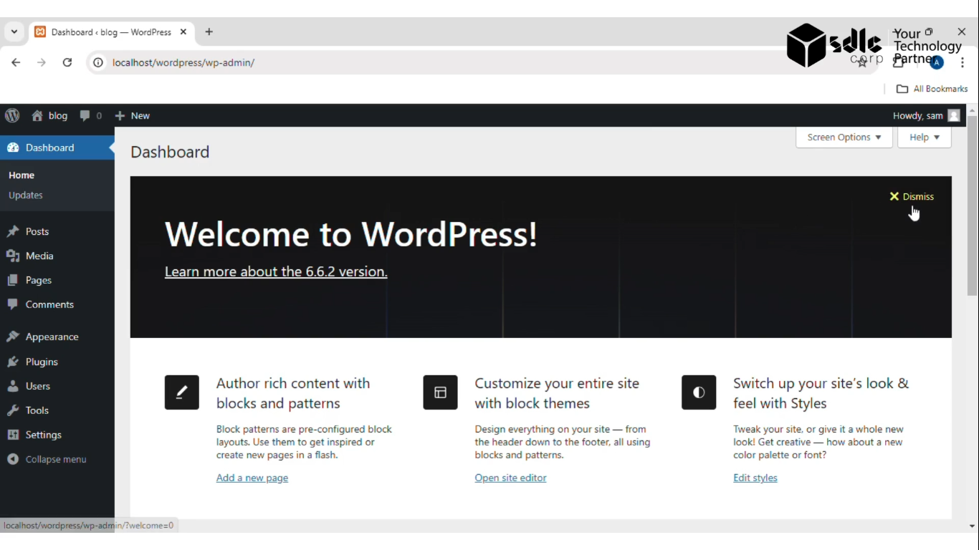Click the New plus in admin bar
The height and width of the screenshot is (550, 979).
coord(132,115)
